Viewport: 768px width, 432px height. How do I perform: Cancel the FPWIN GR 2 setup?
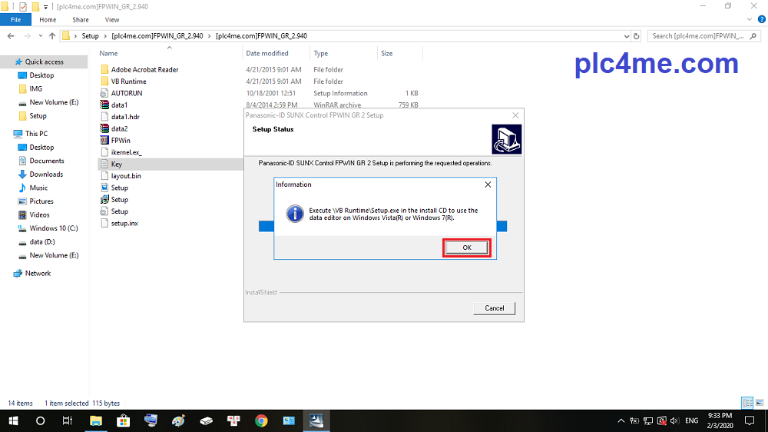click(495, 308)
